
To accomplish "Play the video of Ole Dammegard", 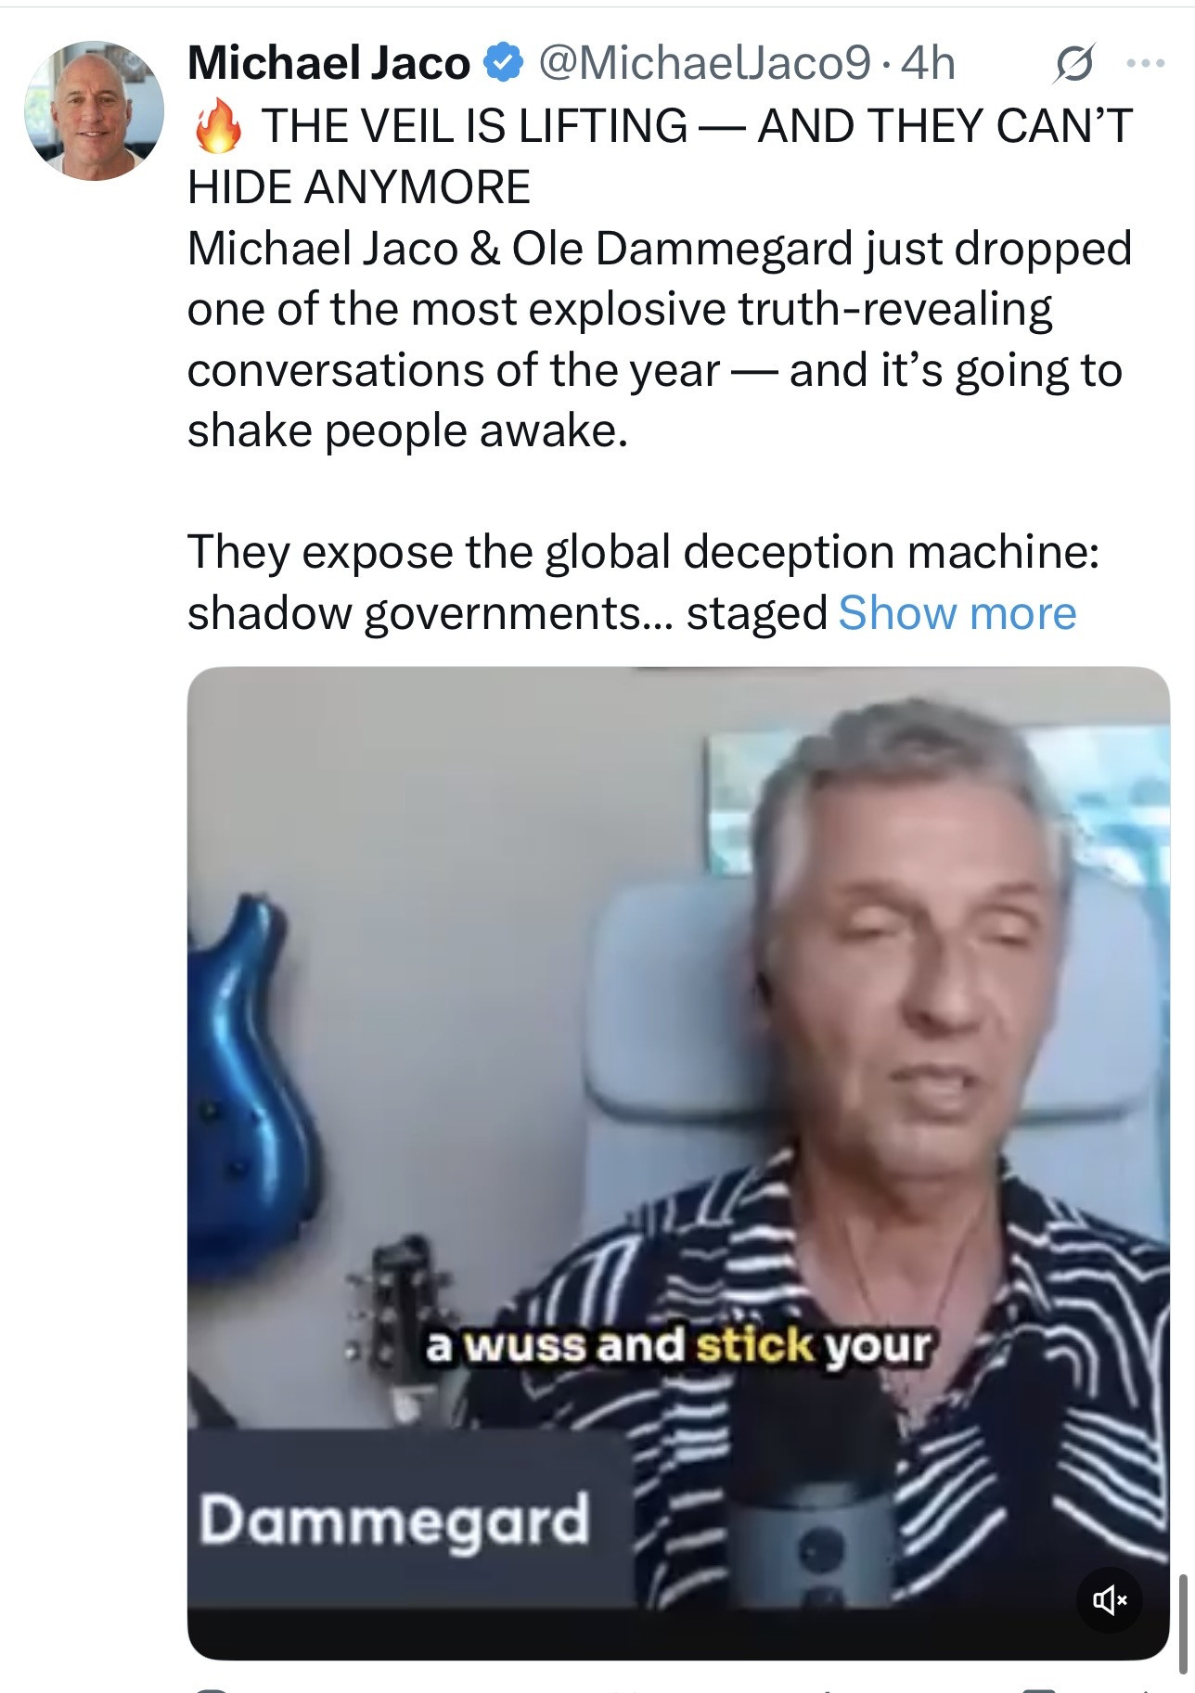I will coord(678,1163).
